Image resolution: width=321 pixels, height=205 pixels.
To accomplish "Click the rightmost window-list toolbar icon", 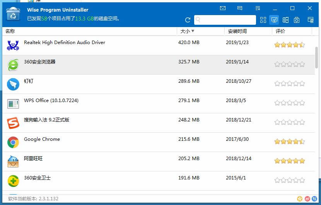I will pos(311,20).
